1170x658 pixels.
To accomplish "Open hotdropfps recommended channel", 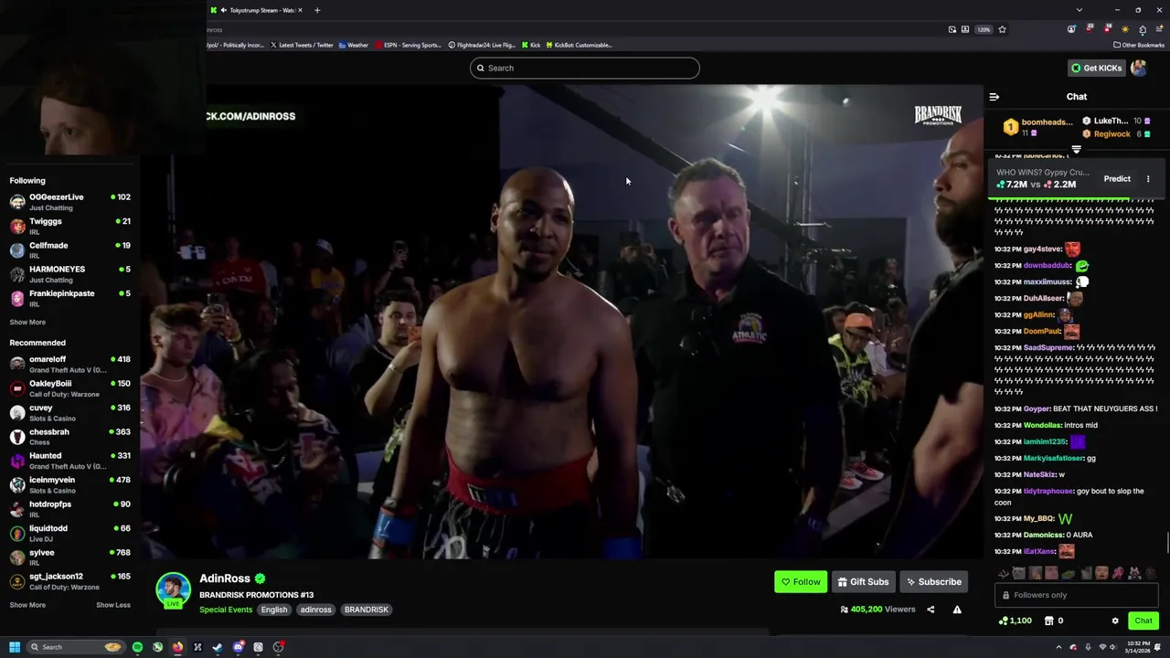I will point(69,508).
